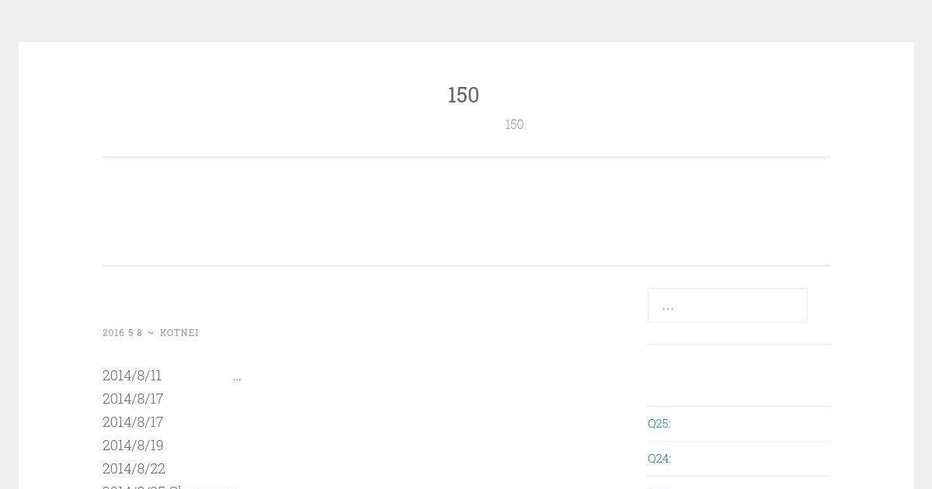Viewport: 932px width, 489px height.
Task: Click the partially visible 2014/8/25 entry line
Action: (x=169, y=486)
